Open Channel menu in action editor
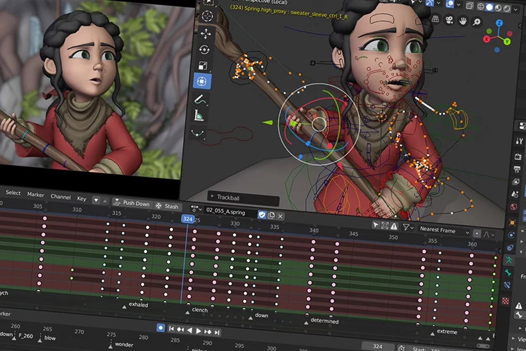The width and height of the screenshot is (526, 351). tap(61, 197)
